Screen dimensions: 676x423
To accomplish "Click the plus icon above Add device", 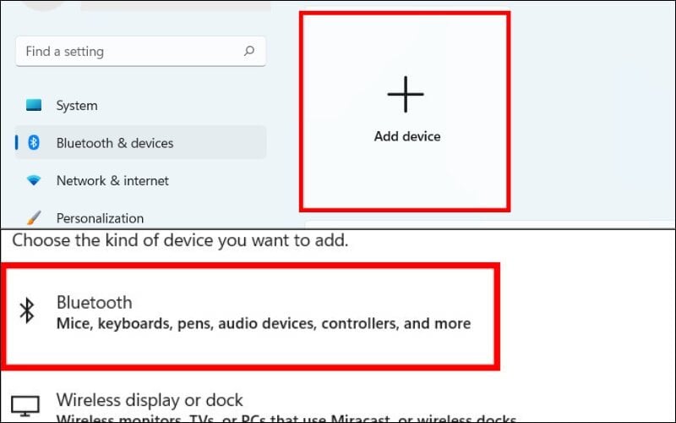I will [x=406, y=94].
